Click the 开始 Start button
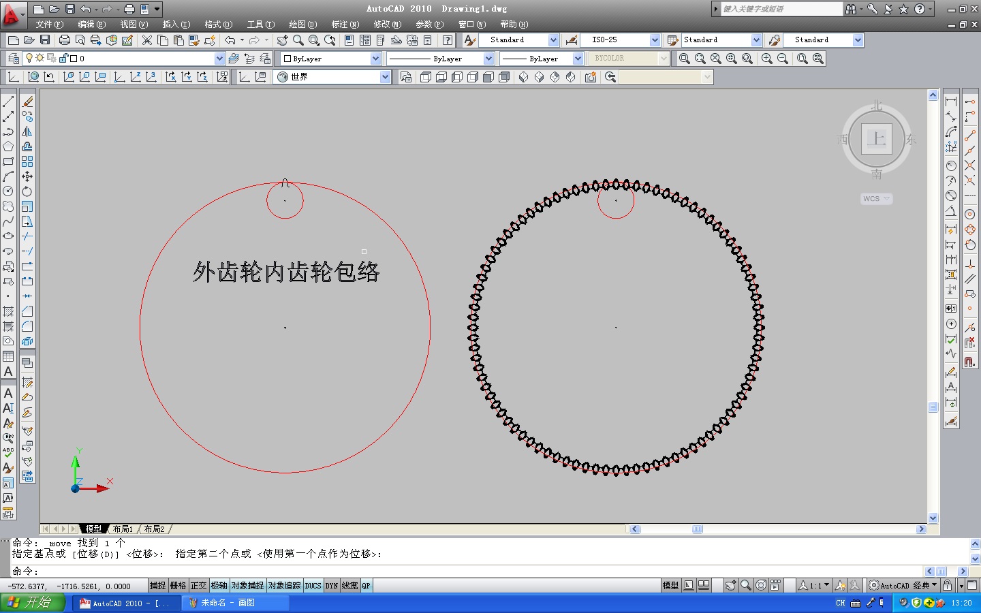This screenshot has width=981, height=613. [x=33, y=603]
